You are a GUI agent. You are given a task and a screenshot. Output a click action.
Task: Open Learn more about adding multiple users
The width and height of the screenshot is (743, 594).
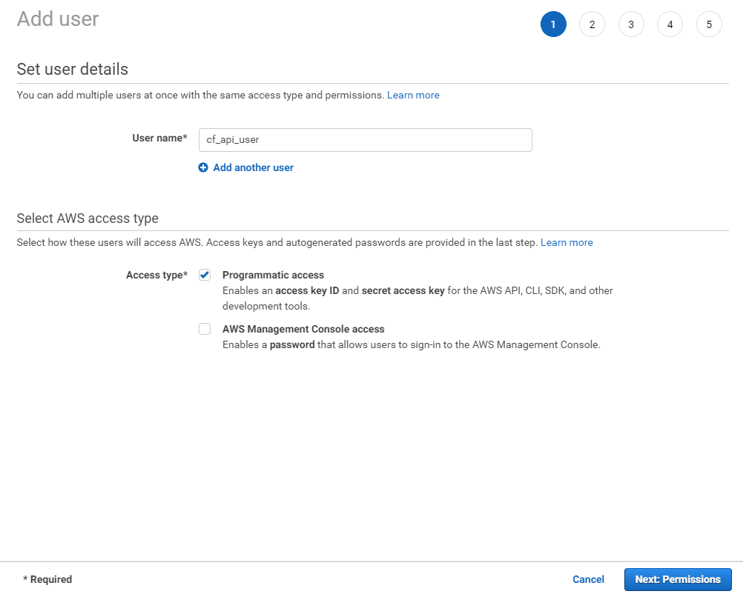413,96
